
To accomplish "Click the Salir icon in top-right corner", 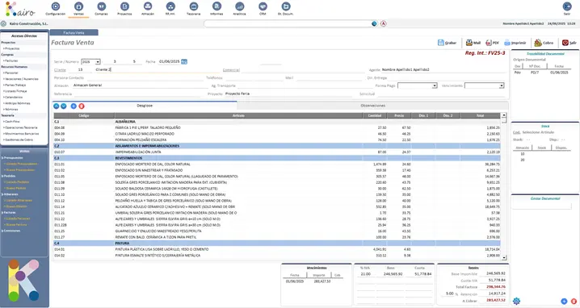I will 567,6.
